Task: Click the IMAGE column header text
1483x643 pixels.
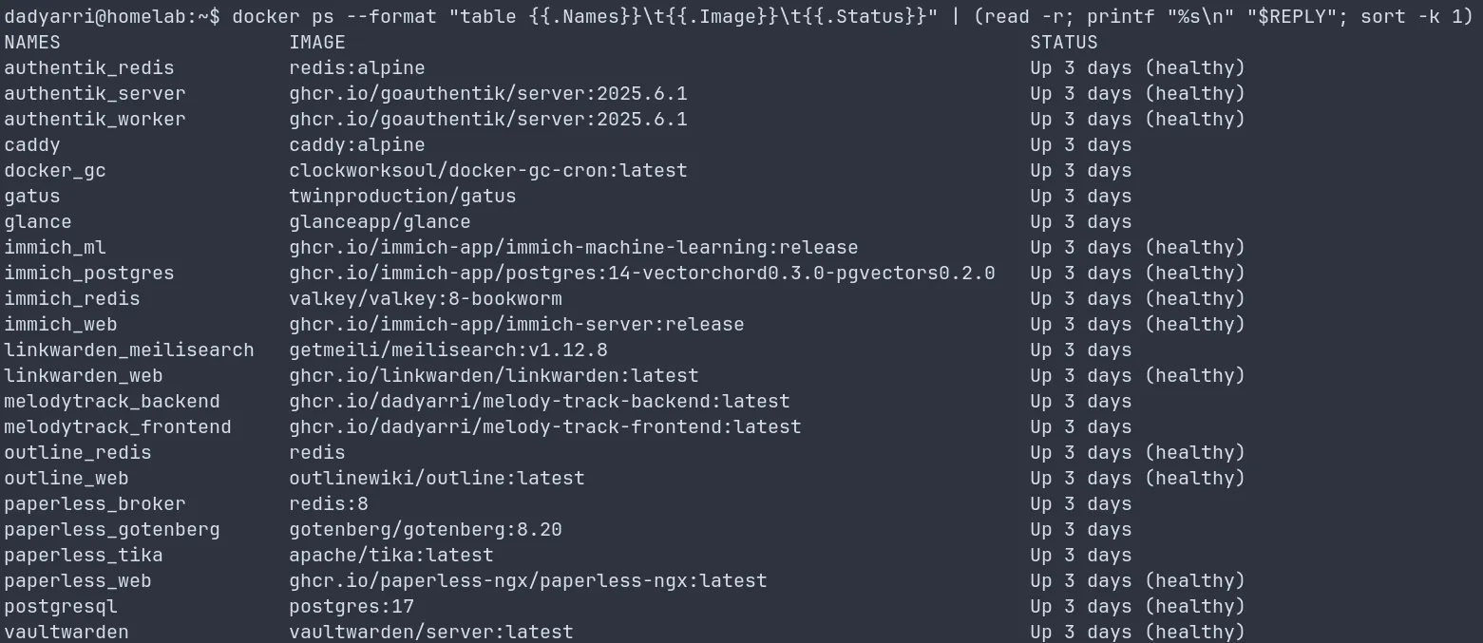Action: point(317,43)
